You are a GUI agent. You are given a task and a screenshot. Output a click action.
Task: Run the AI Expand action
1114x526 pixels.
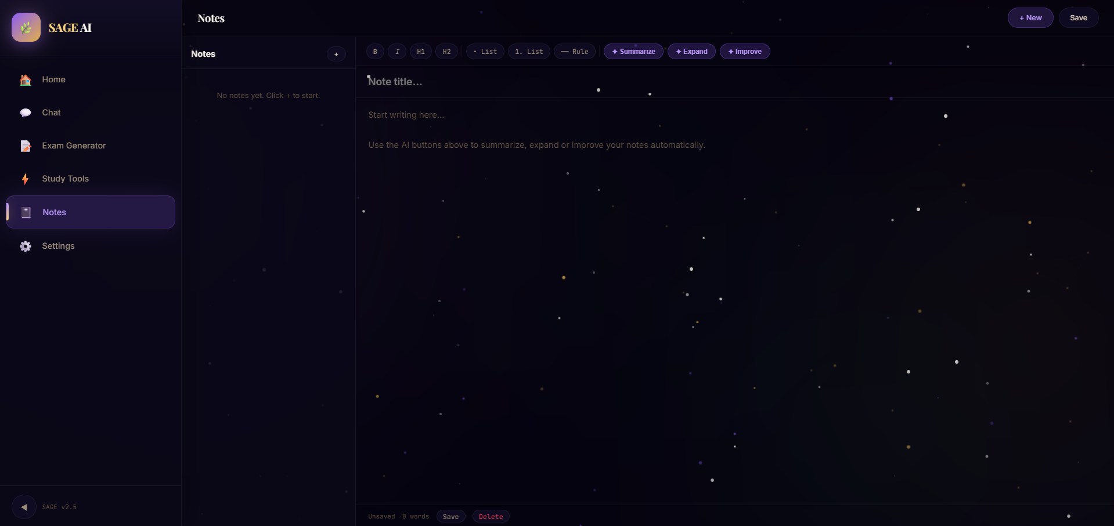[x=691, y=52]
